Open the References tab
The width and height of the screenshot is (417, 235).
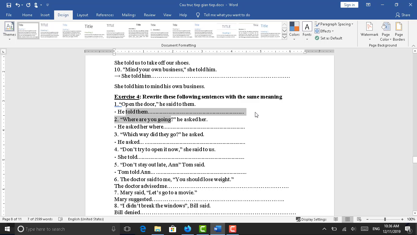pos(105,15)
